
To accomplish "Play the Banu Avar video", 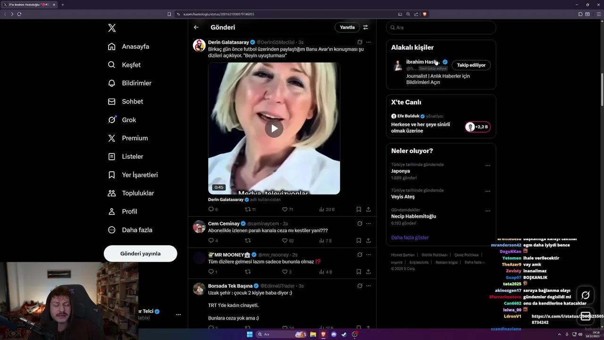I will click(x=274, y=128).
